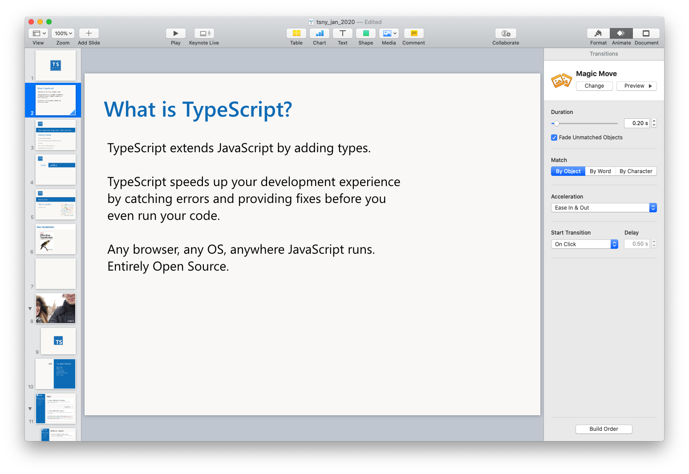689x474 pixels.
Task: Toggle Fade Unmatched Objects checkbox
Action: coord(554,138)
